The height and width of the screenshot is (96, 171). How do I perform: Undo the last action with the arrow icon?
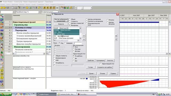[24, 8]
